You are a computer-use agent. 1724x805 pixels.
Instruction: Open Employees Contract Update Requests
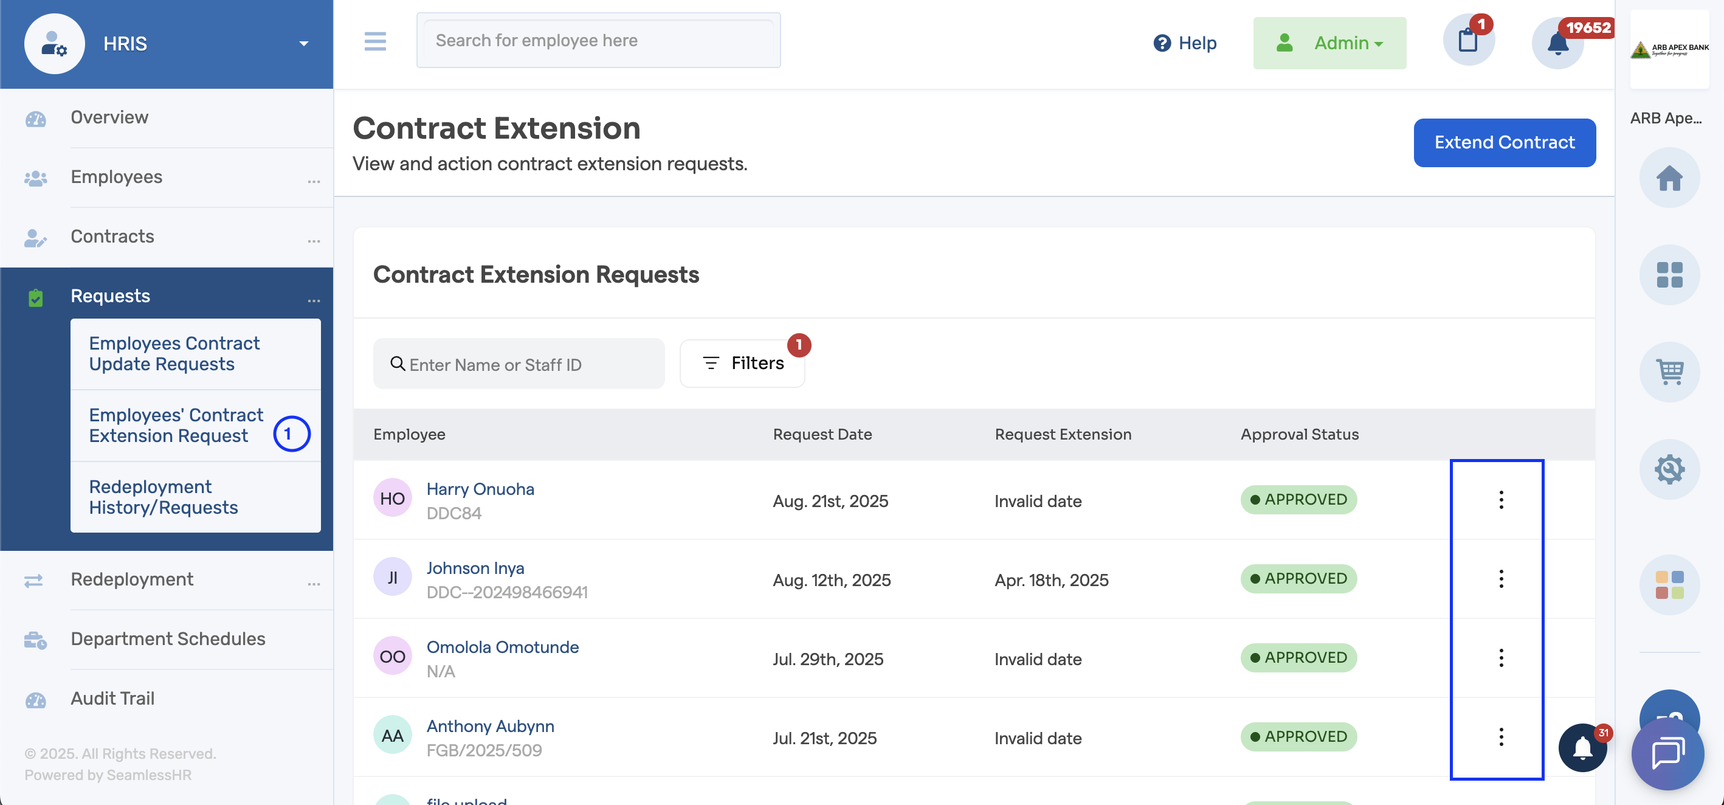pos(195,353)
